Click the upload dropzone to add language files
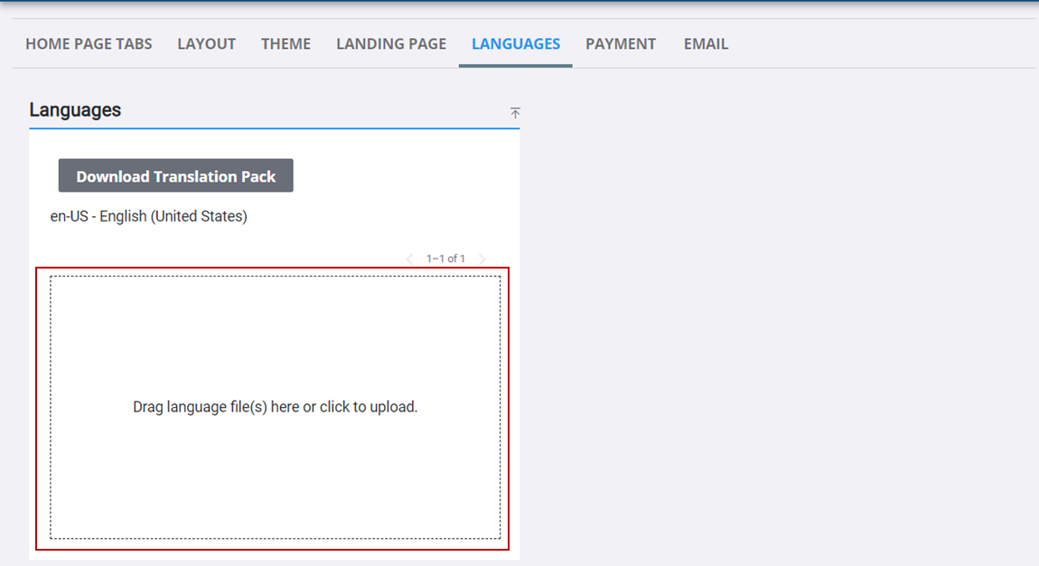Screen dimensions: 1039x566 (x=273, y=407)
